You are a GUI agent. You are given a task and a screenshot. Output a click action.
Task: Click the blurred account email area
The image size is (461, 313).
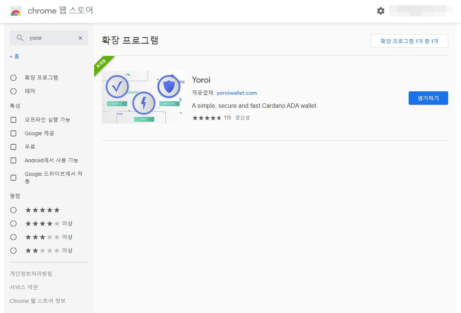[421, 11]
